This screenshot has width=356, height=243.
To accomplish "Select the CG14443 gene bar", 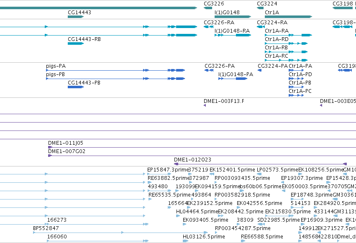I will pos(76,17).
